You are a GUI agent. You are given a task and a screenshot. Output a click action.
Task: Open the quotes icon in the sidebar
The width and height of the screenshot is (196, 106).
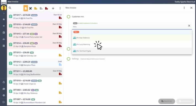[4, 26]
